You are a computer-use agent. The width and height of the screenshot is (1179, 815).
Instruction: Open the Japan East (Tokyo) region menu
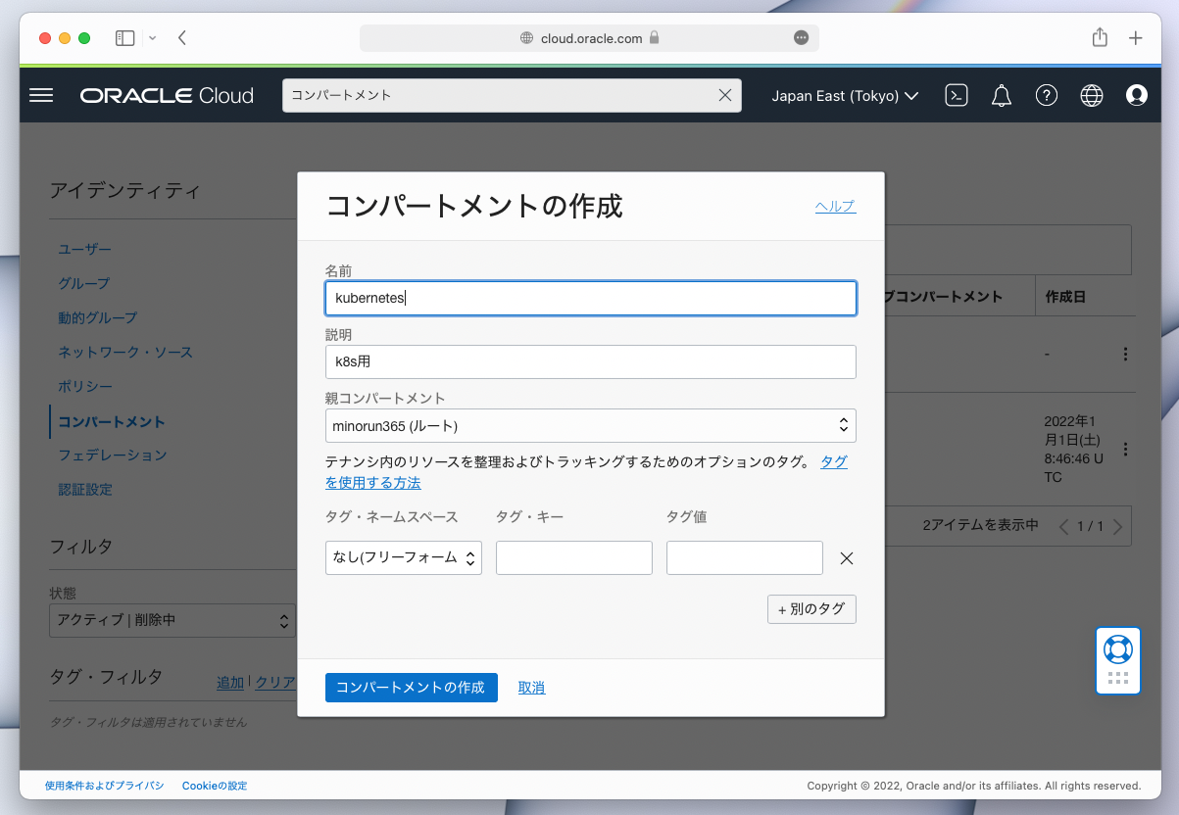[x=844, y=95]
